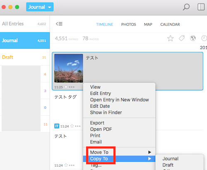Open more options dots on 11:25 entry
The image size is (207, 170).
click(x=72, y=87)
